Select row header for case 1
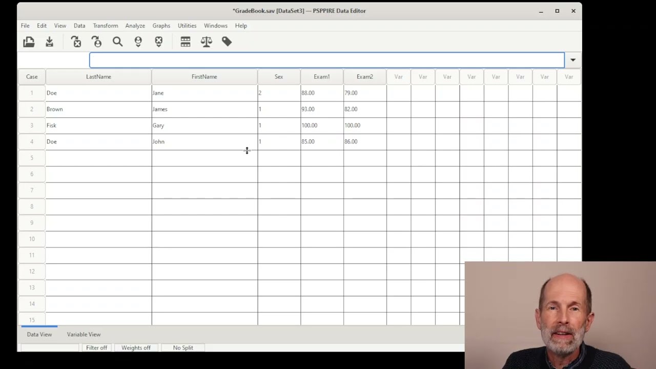The image size is (656, 369). [32, 93]
